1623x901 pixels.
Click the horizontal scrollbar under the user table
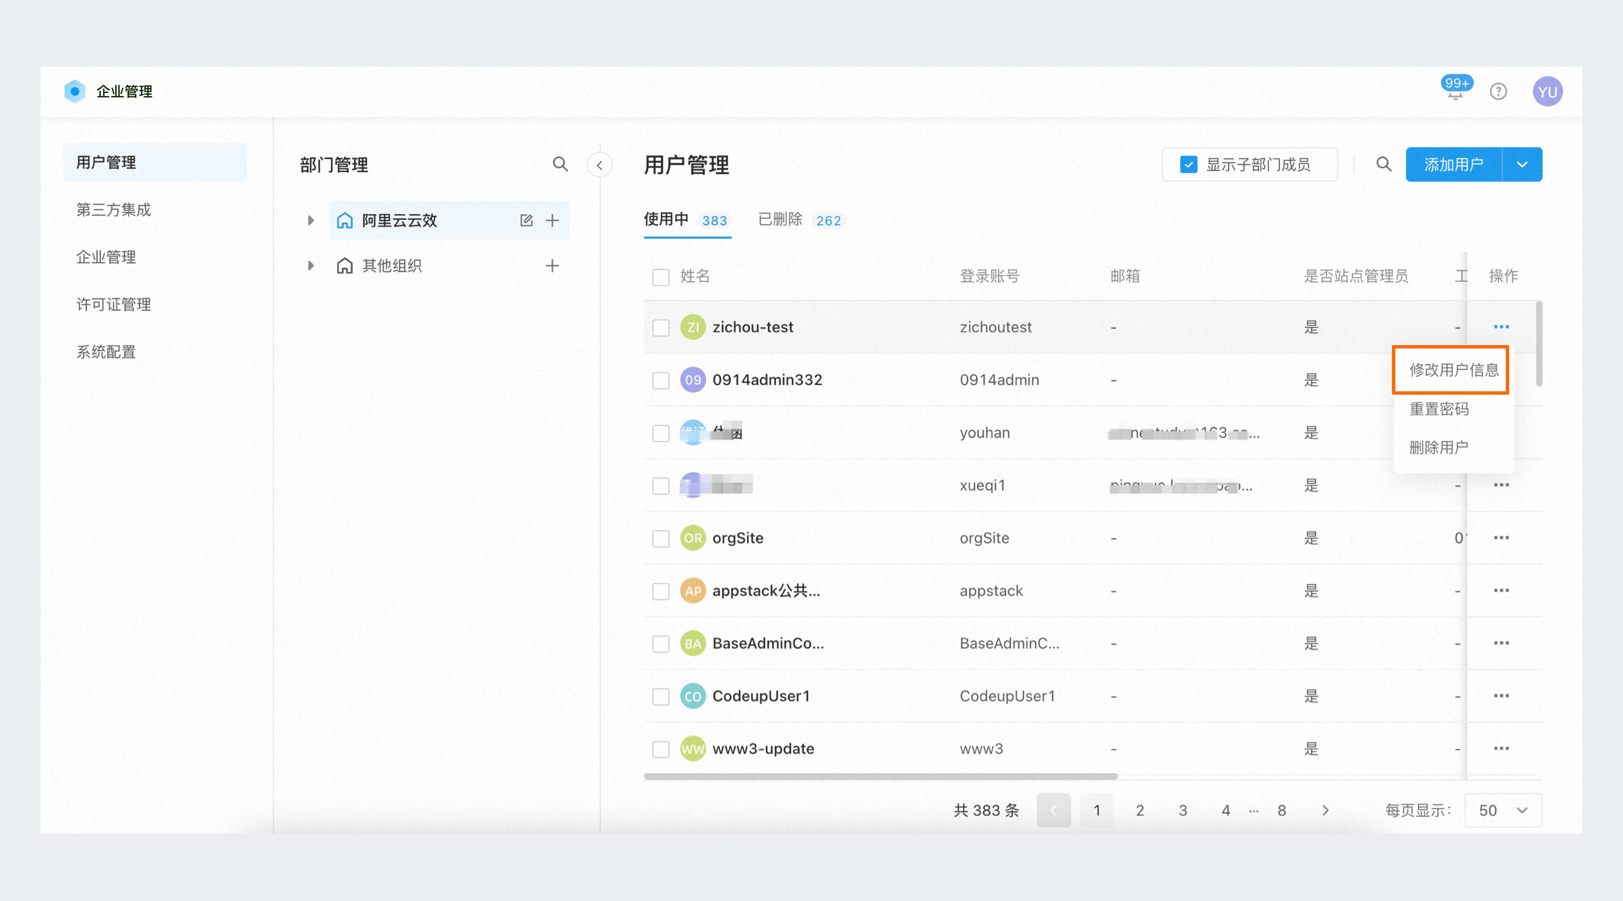click(880, 777)
